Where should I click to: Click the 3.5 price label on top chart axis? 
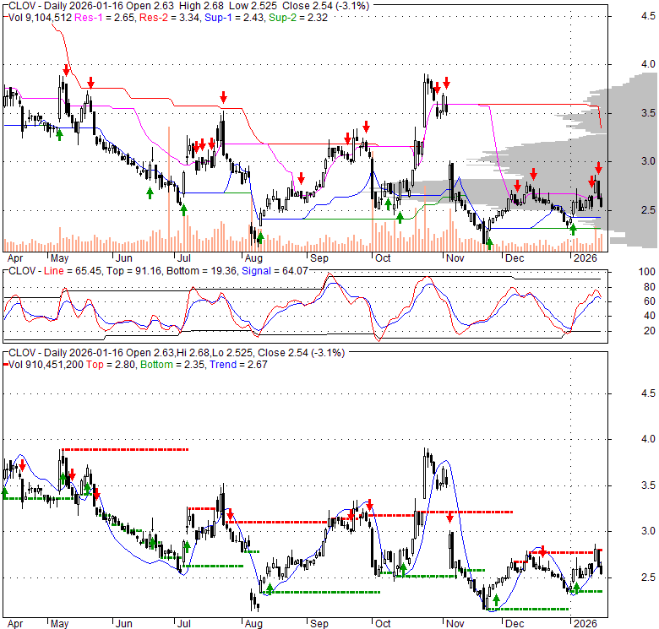point(648,113)
